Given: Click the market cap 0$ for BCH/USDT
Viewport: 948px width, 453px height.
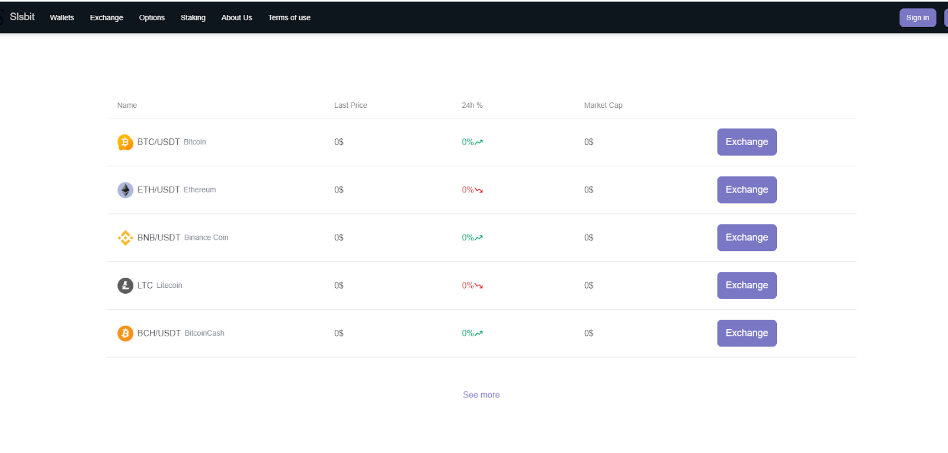Looking at the screenshot, I should [589, 333].
